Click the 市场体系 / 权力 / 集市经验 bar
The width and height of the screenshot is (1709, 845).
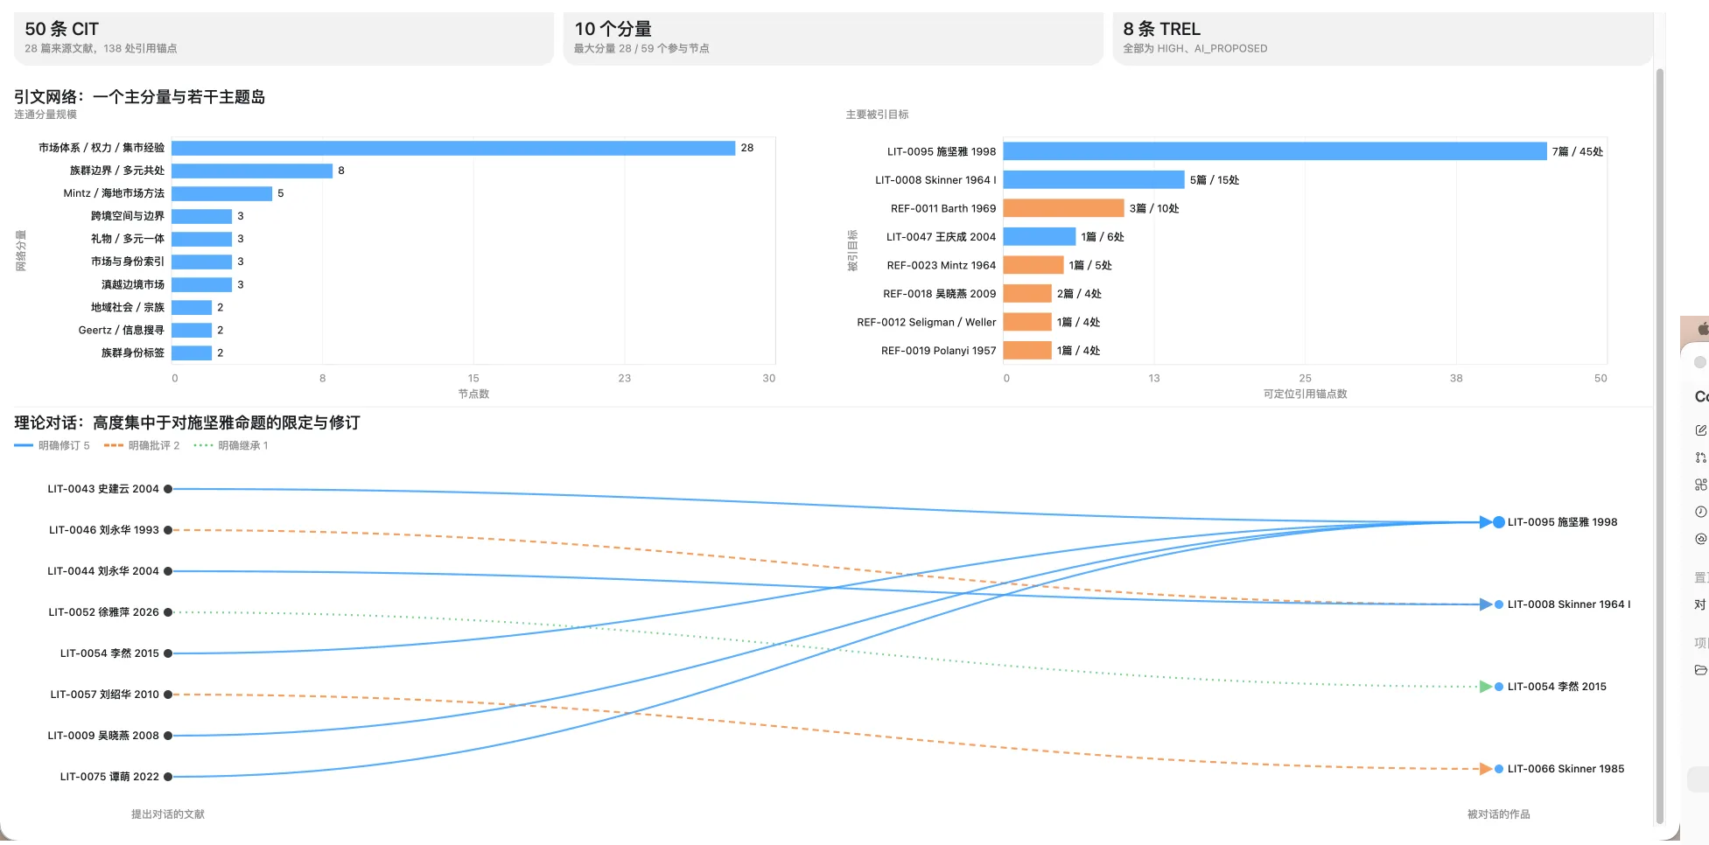pos(453,148)
